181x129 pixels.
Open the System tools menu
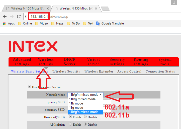coord(165,62)
